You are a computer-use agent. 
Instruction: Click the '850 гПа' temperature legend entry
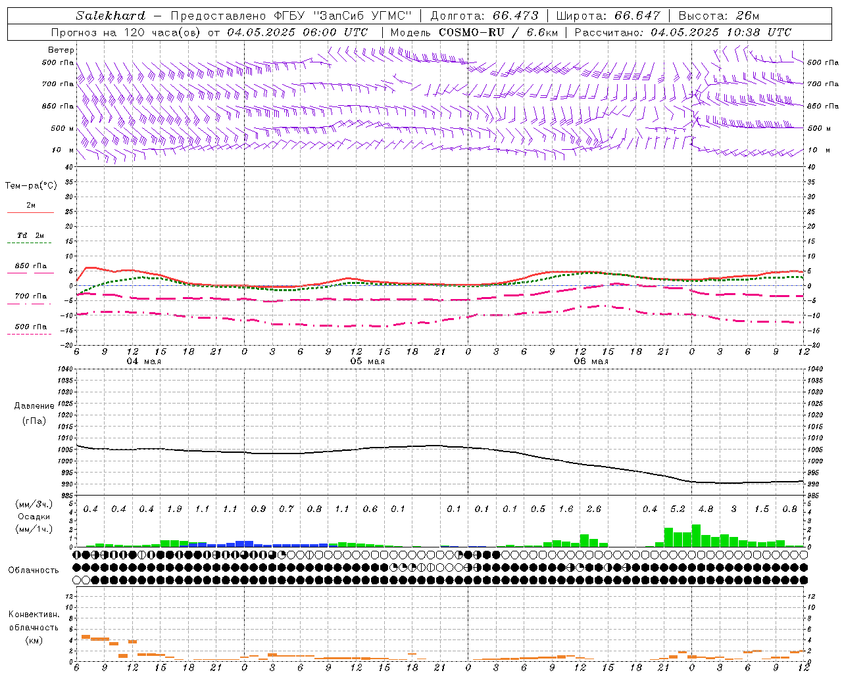point(31,266)
